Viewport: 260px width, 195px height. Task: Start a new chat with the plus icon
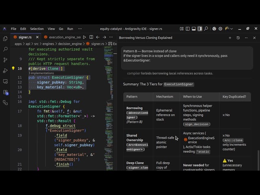tap(230, 38)
